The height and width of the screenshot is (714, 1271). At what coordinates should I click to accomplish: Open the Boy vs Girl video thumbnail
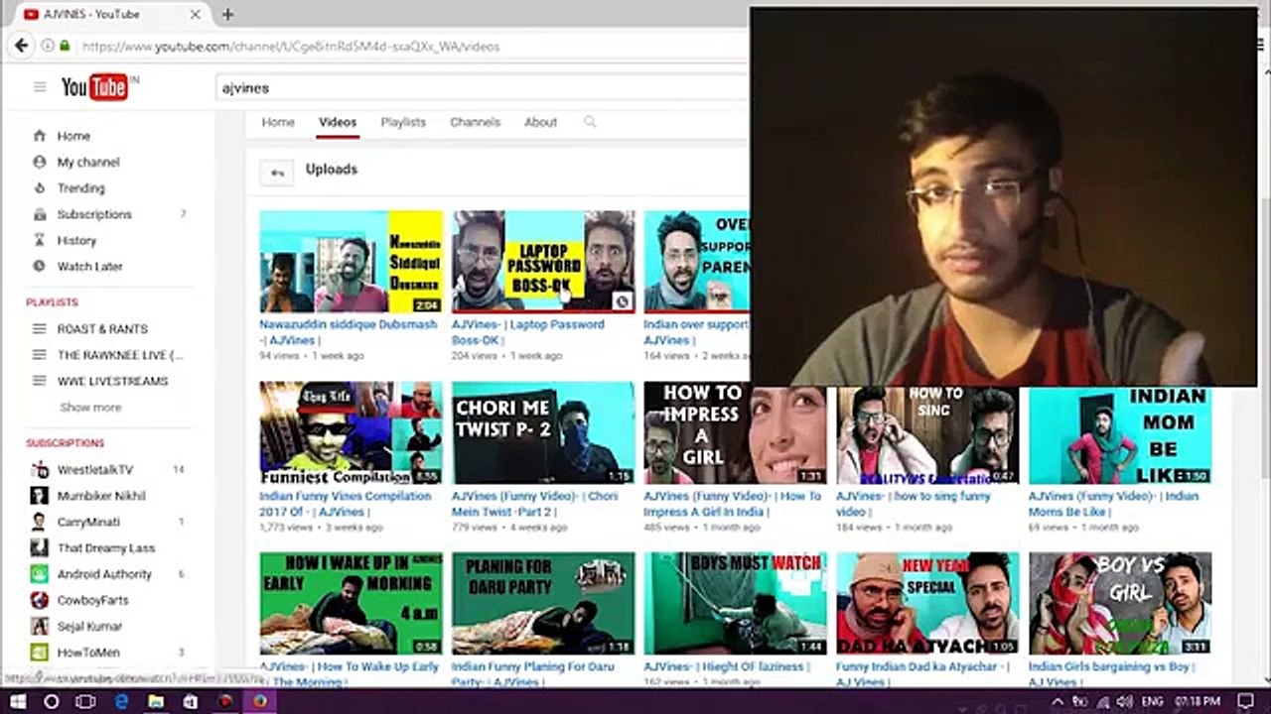1120,603
